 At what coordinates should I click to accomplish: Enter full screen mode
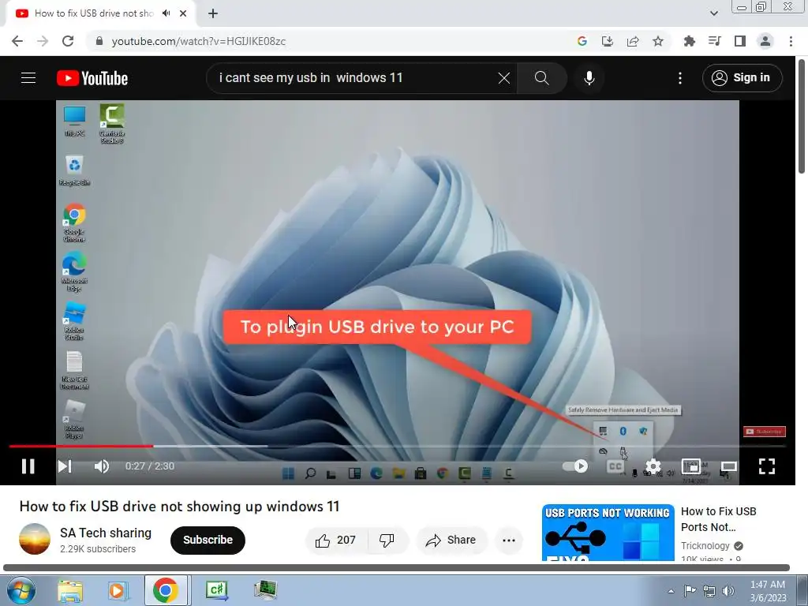tap(767, 466)
